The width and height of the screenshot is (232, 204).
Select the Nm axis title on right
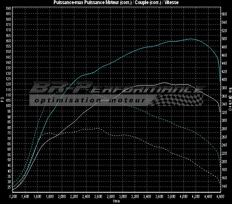(230, 100)
